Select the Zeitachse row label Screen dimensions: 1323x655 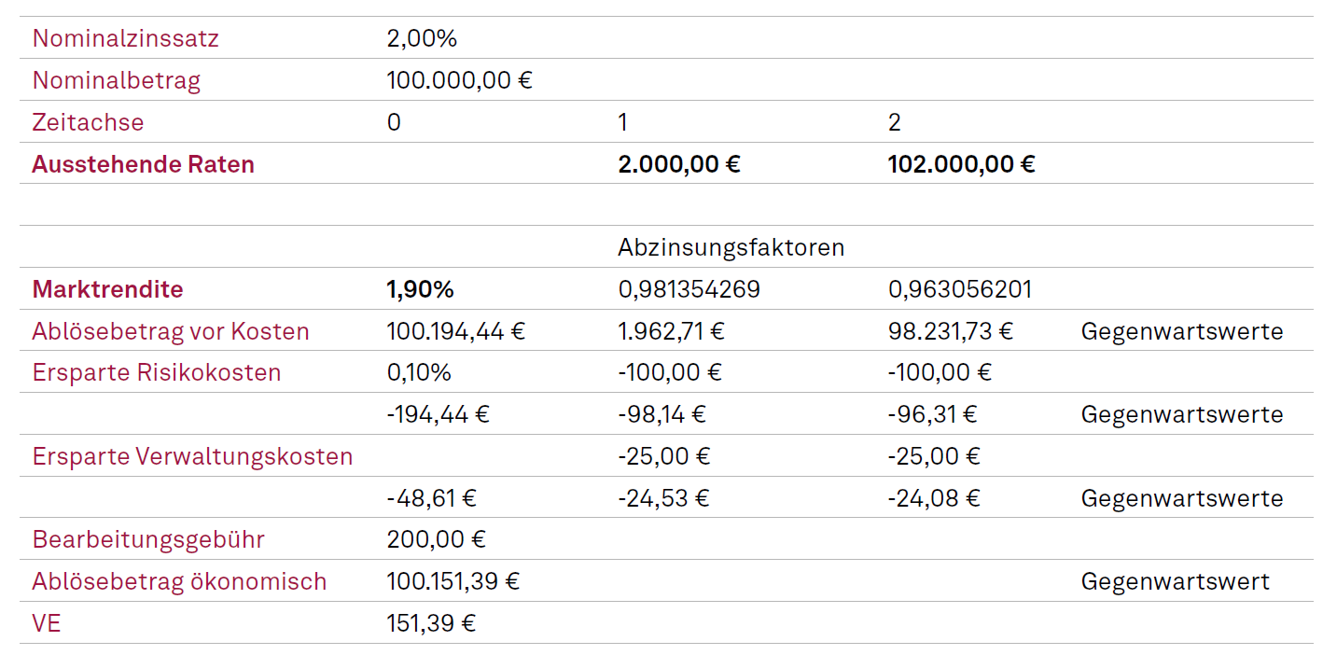pos(88,122)
